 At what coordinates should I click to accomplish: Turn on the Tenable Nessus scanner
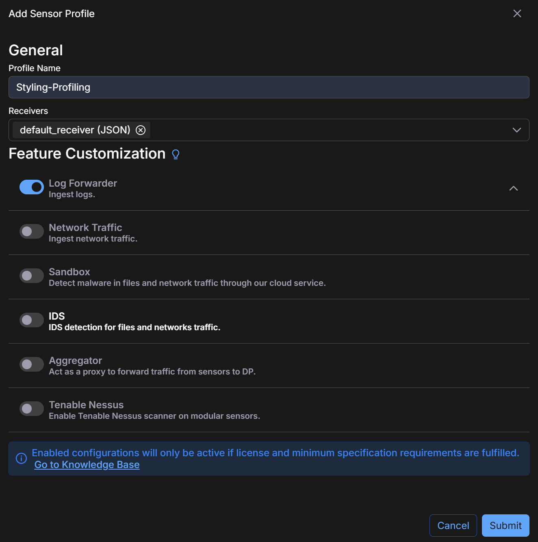[x=31, y=408]
